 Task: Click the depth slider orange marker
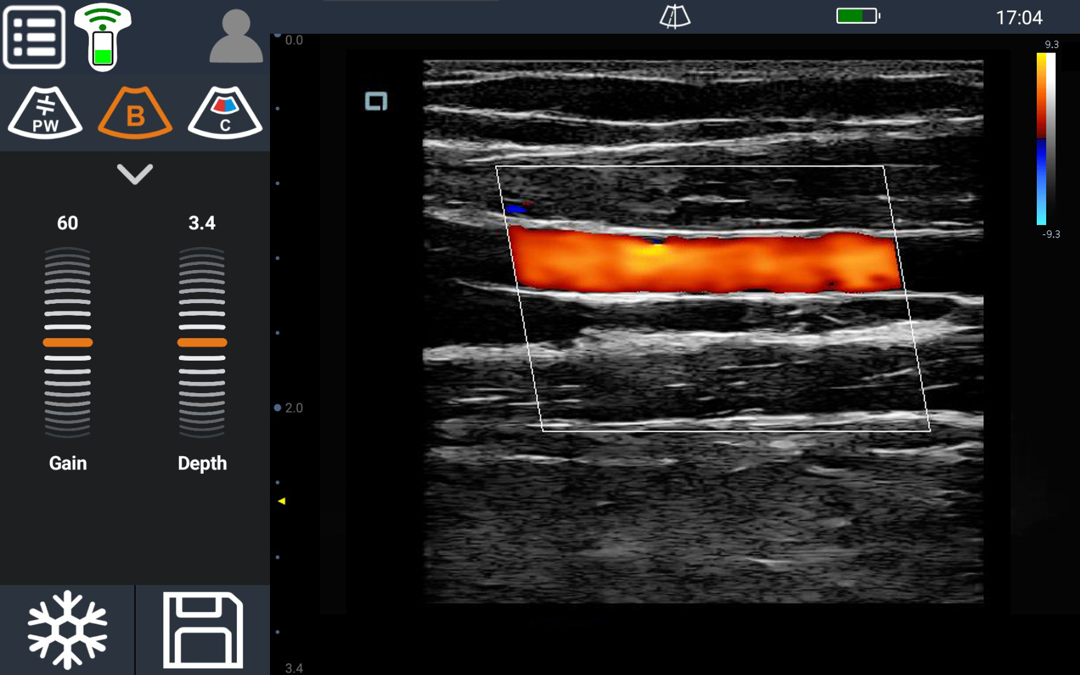click(x=202, y=342)
